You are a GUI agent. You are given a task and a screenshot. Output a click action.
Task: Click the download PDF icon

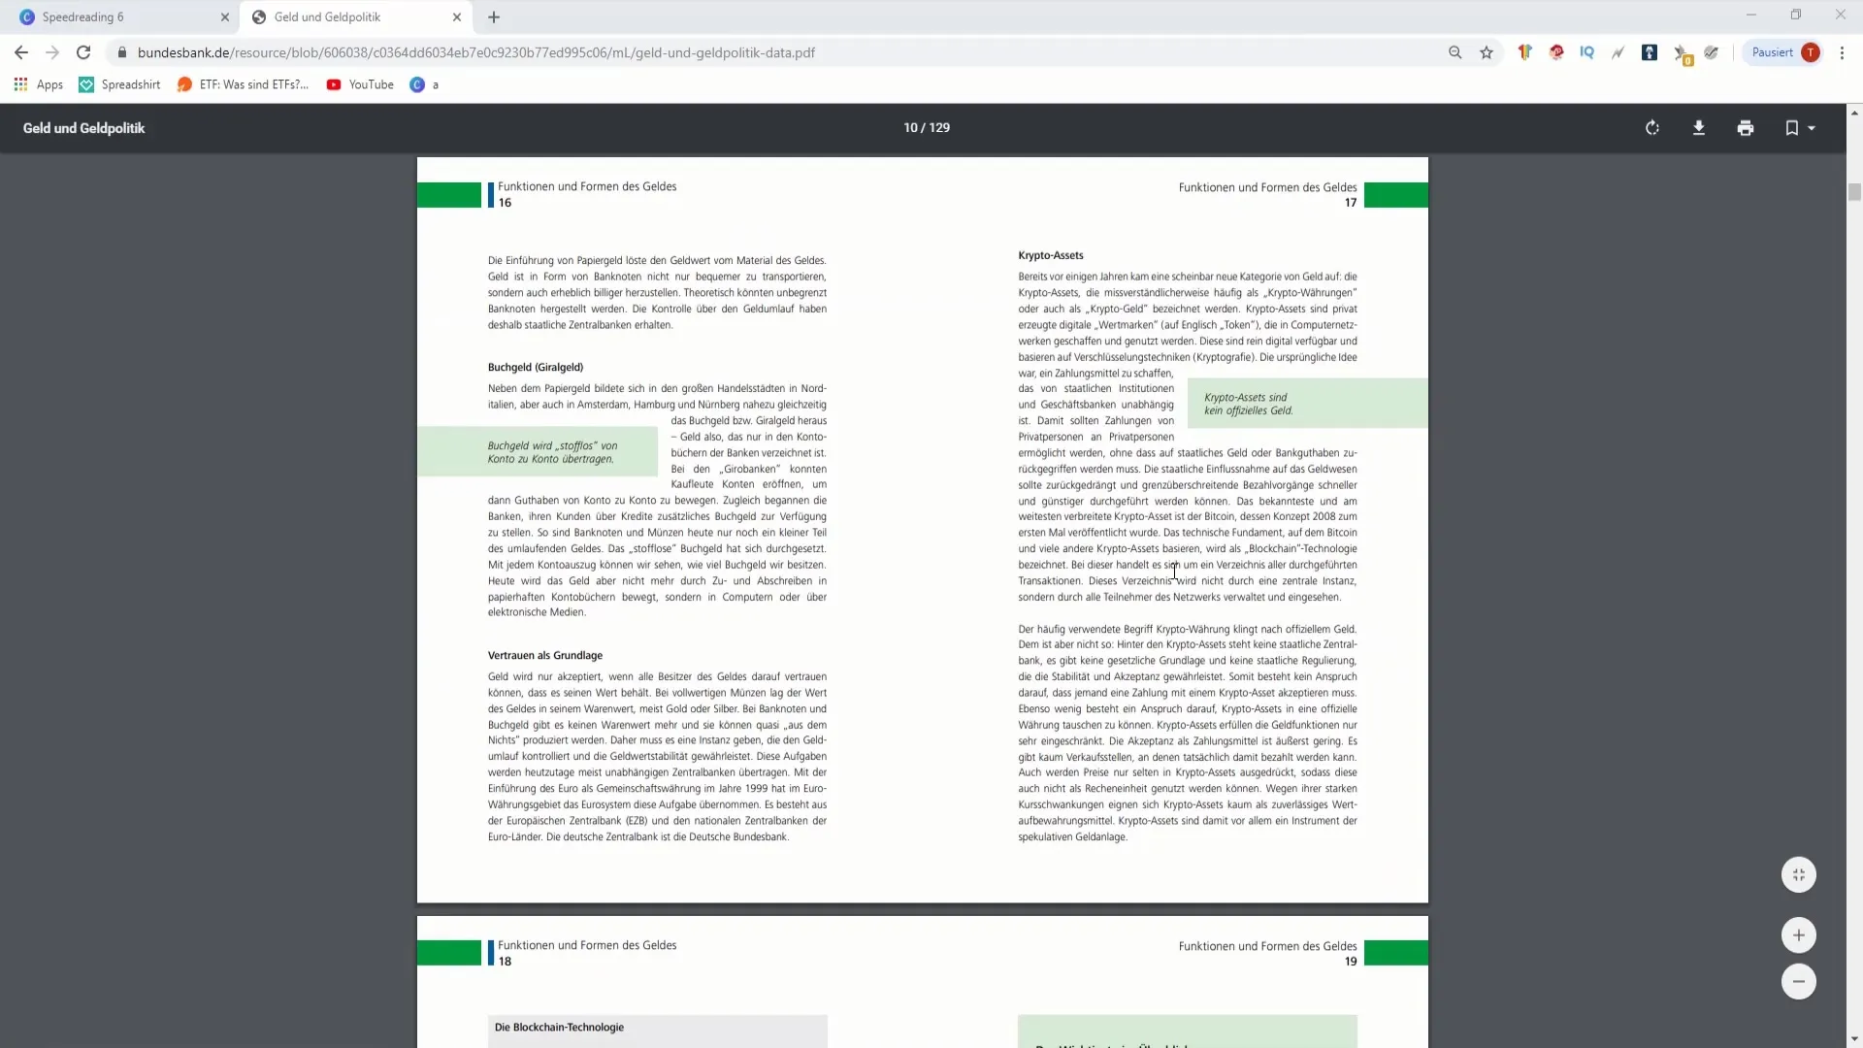point(1698,128)
